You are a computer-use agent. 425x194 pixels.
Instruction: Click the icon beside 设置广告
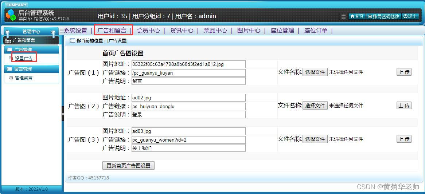pos(11,58)
